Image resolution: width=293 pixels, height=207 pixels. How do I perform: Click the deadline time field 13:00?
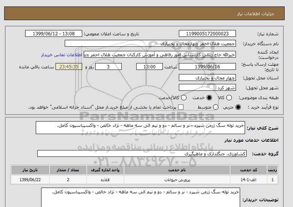pos(150,66)
